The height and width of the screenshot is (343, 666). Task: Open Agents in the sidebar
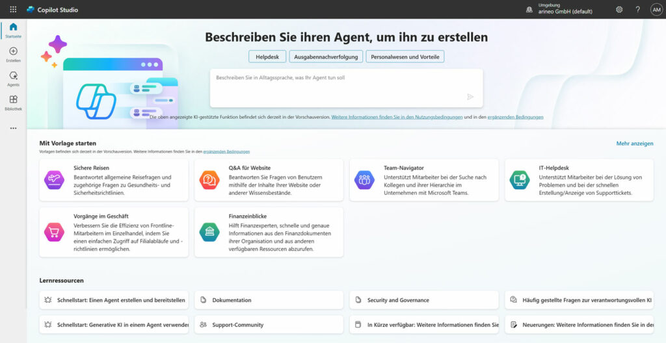13,79
